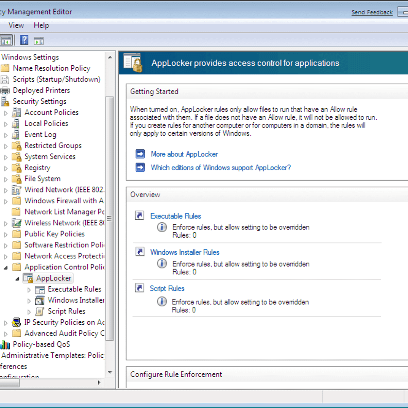Image resolution: width=408 pixels, height=408 pixels.
Task: Click the Registry locked folder icon
Action: tap(17, 168)
